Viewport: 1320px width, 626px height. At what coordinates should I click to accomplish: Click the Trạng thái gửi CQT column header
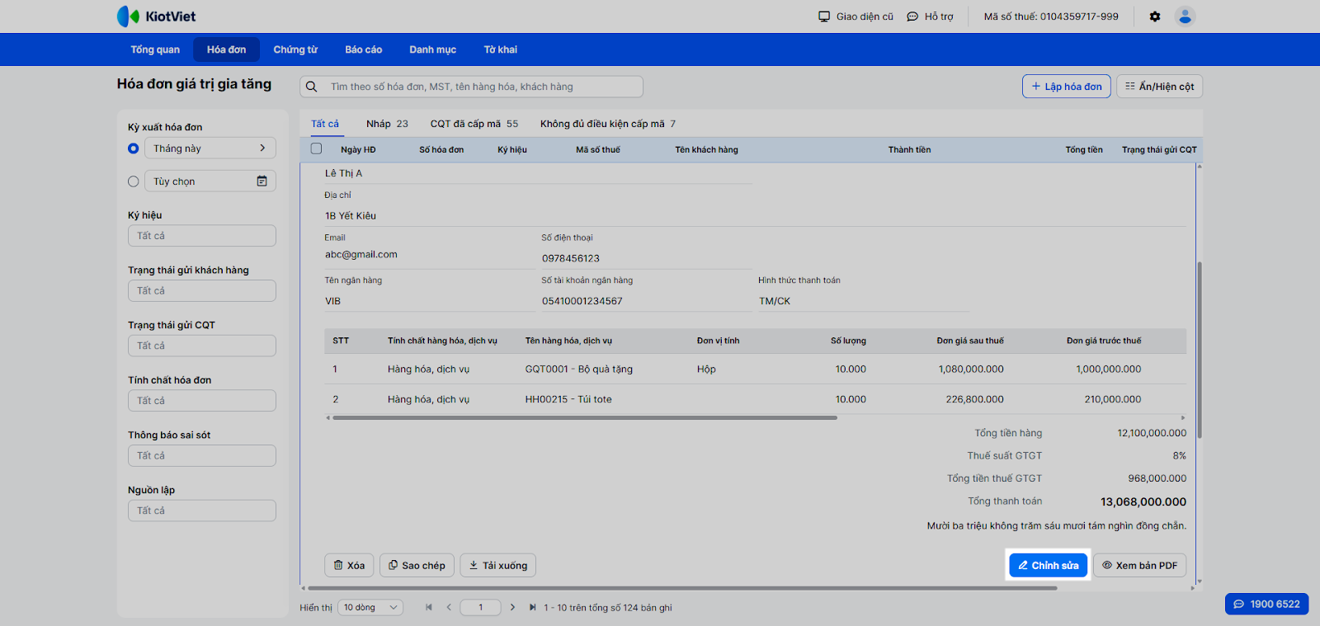1159,150
